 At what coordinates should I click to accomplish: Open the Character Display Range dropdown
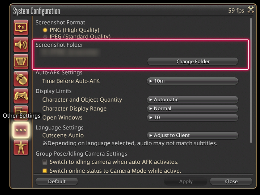click(x=192, y=109)
